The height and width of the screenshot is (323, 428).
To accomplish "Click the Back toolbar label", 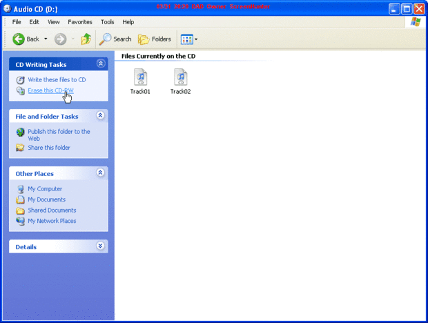I will tap(33, 39).
